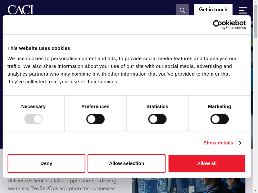Viewport: 258px width, 193px height.
Task: Open the hamburger navigation menu
Action: click(243, 10)
